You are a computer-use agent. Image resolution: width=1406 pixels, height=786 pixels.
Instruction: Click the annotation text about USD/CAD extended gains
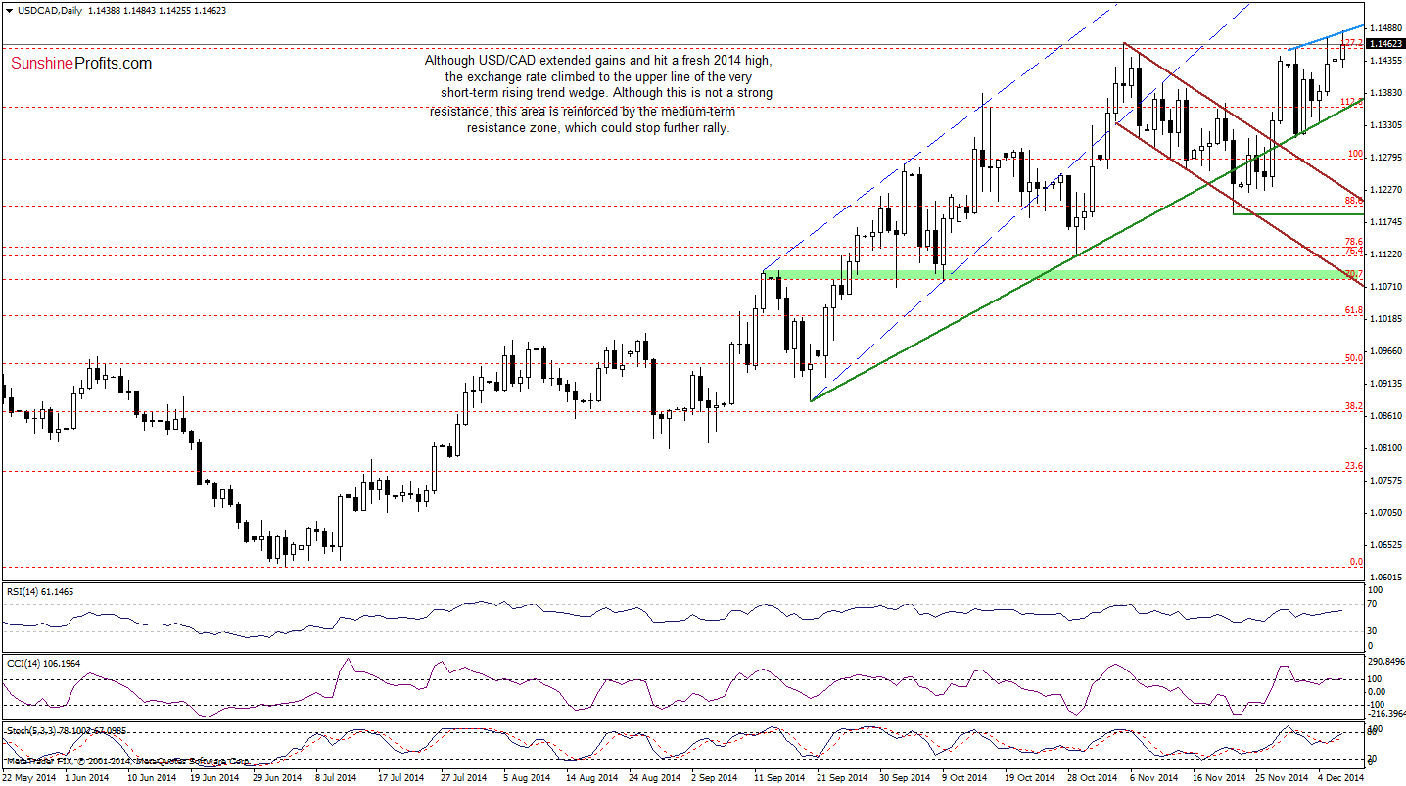click(599, 94)
